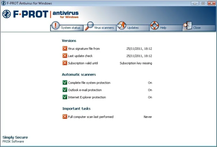Toggle Outlook e-mail protection checkmark
Image resolution: width=217 pixels, height=147 pixels.
65,90
